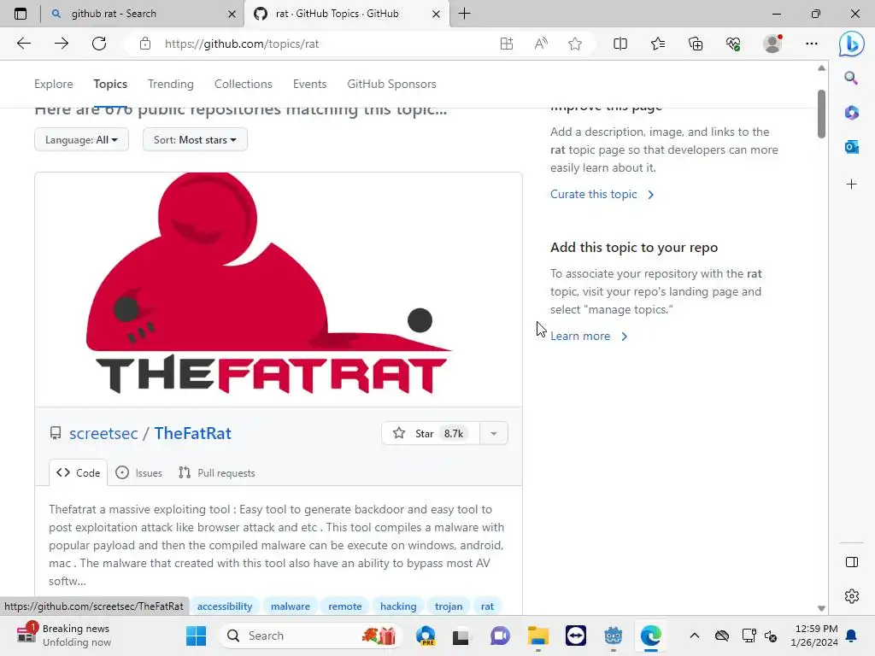This screenshot has height=656, width=875.
Task: Open the Topics navigation item
Action: click(x=110, y=84)
